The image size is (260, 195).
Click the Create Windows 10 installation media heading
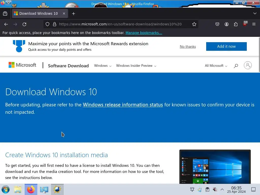[x=56, y=155]
